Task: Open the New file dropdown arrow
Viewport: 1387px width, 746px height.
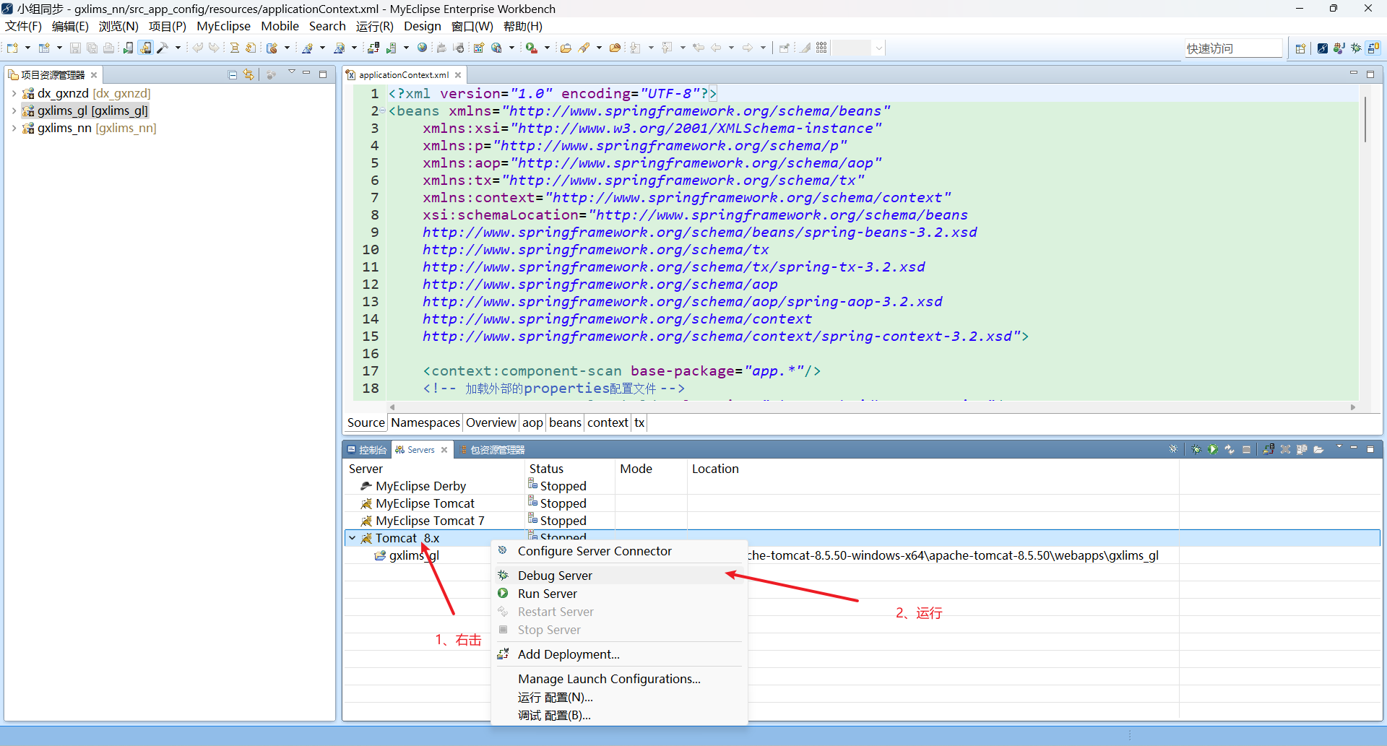Action: click(27, 48)
